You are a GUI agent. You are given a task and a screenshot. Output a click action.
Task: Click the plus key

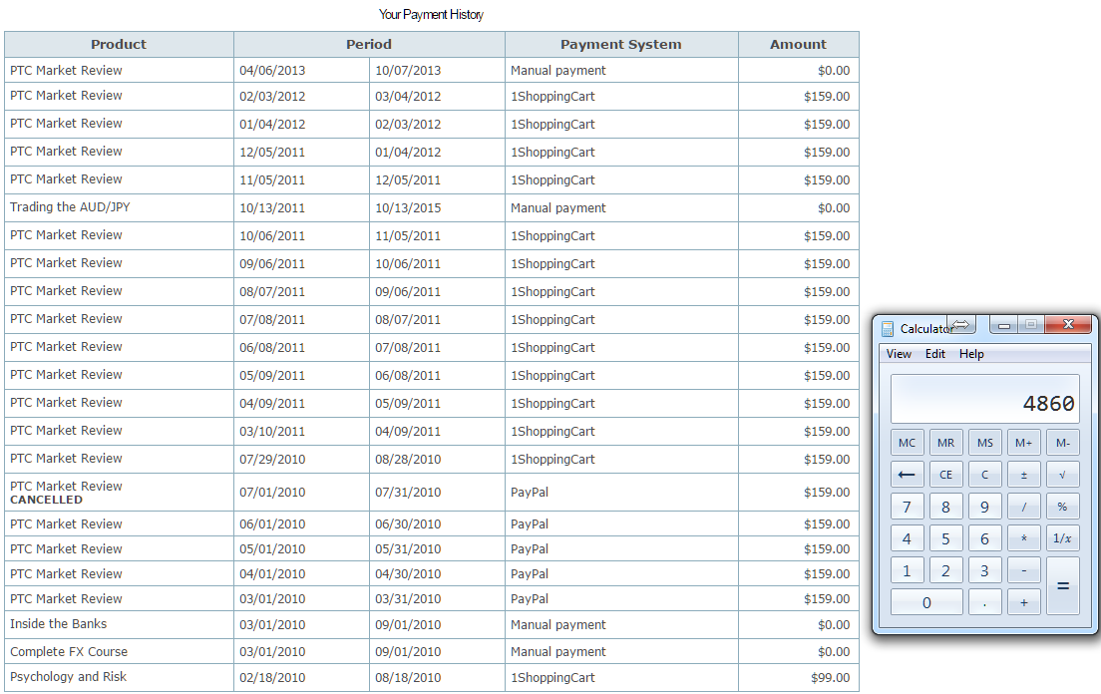click(1024, 603)
